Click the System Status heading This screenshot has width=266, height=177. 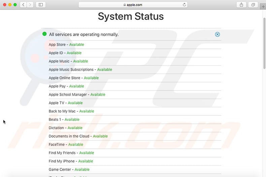click(x=131, y=16)
